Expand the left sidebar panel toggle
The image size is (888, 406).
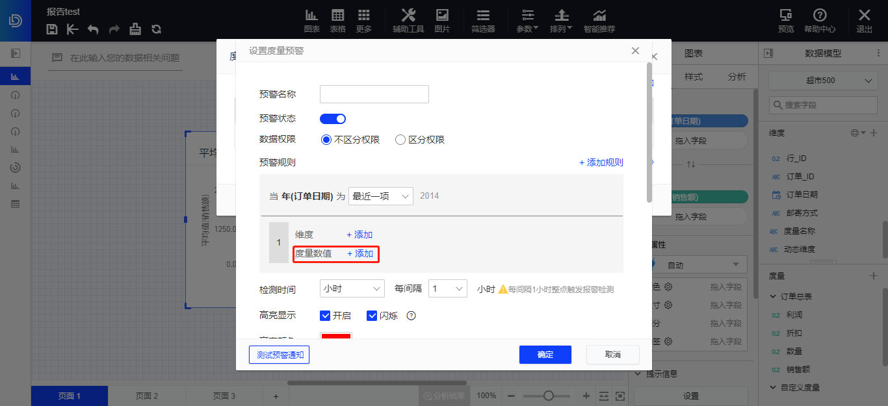coord(15,53)
